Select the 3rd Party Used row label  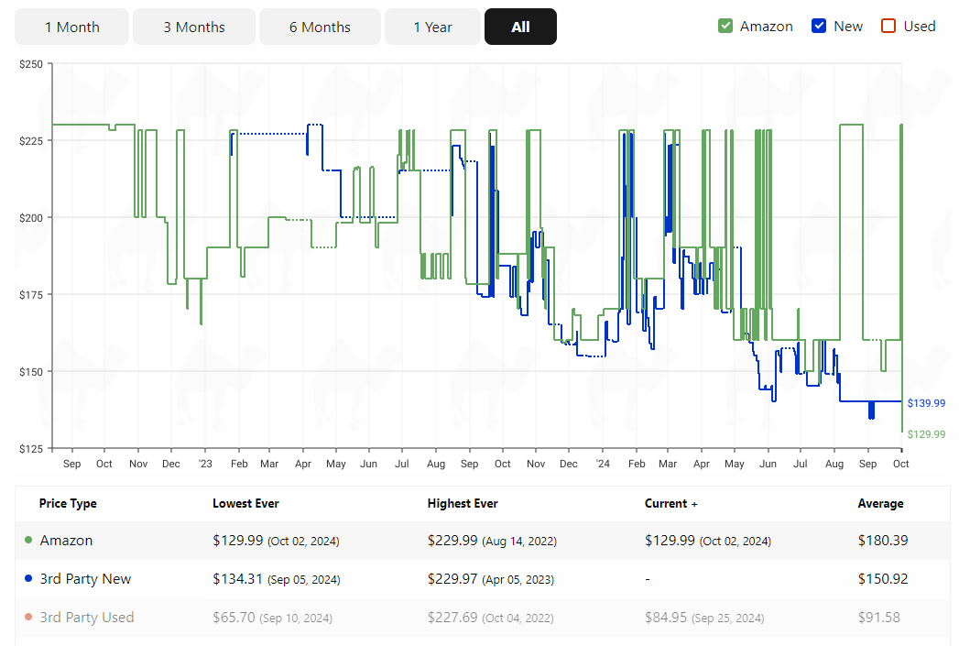[87, 618]
